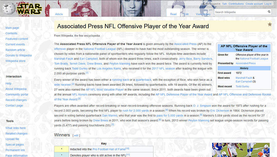Open rush for 2,000 yards link
The height and width of the screenshot is (157, 277).
point(136,111)
